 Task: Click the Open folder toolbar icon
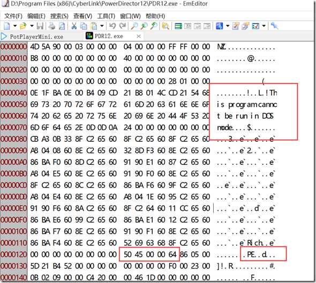coord(23,26)
